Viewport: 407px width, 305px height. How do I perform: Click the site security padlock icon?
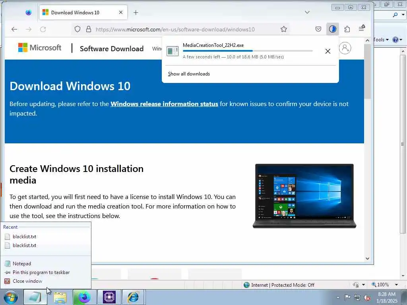89,29
